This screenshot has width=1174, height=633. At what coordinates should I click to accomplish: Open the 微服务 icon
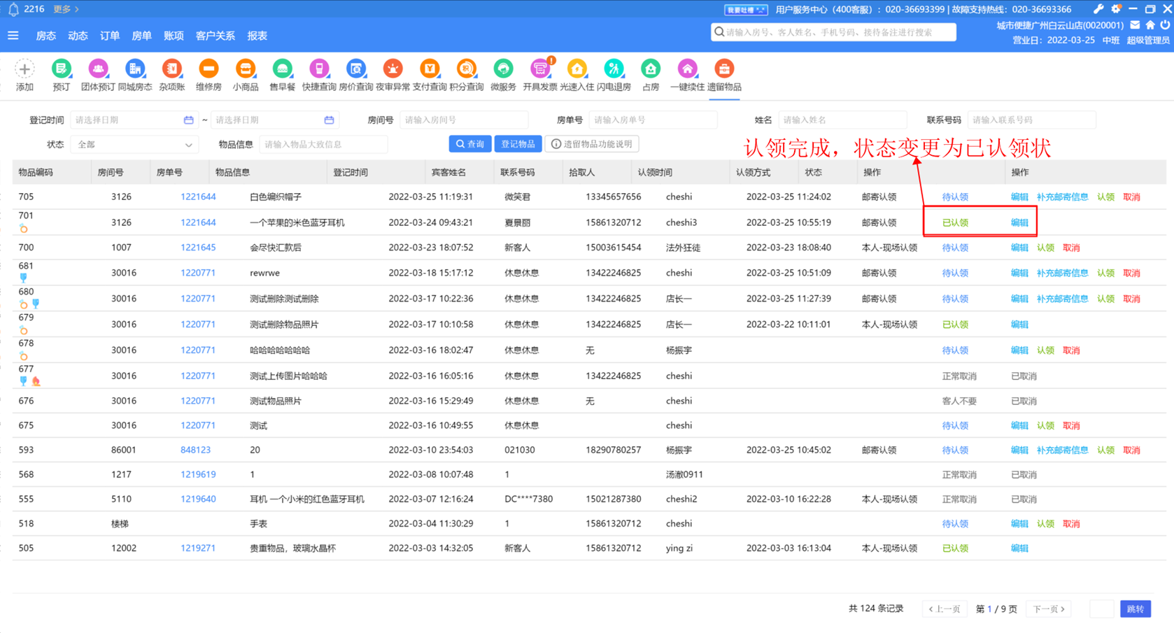click(503, 69)
